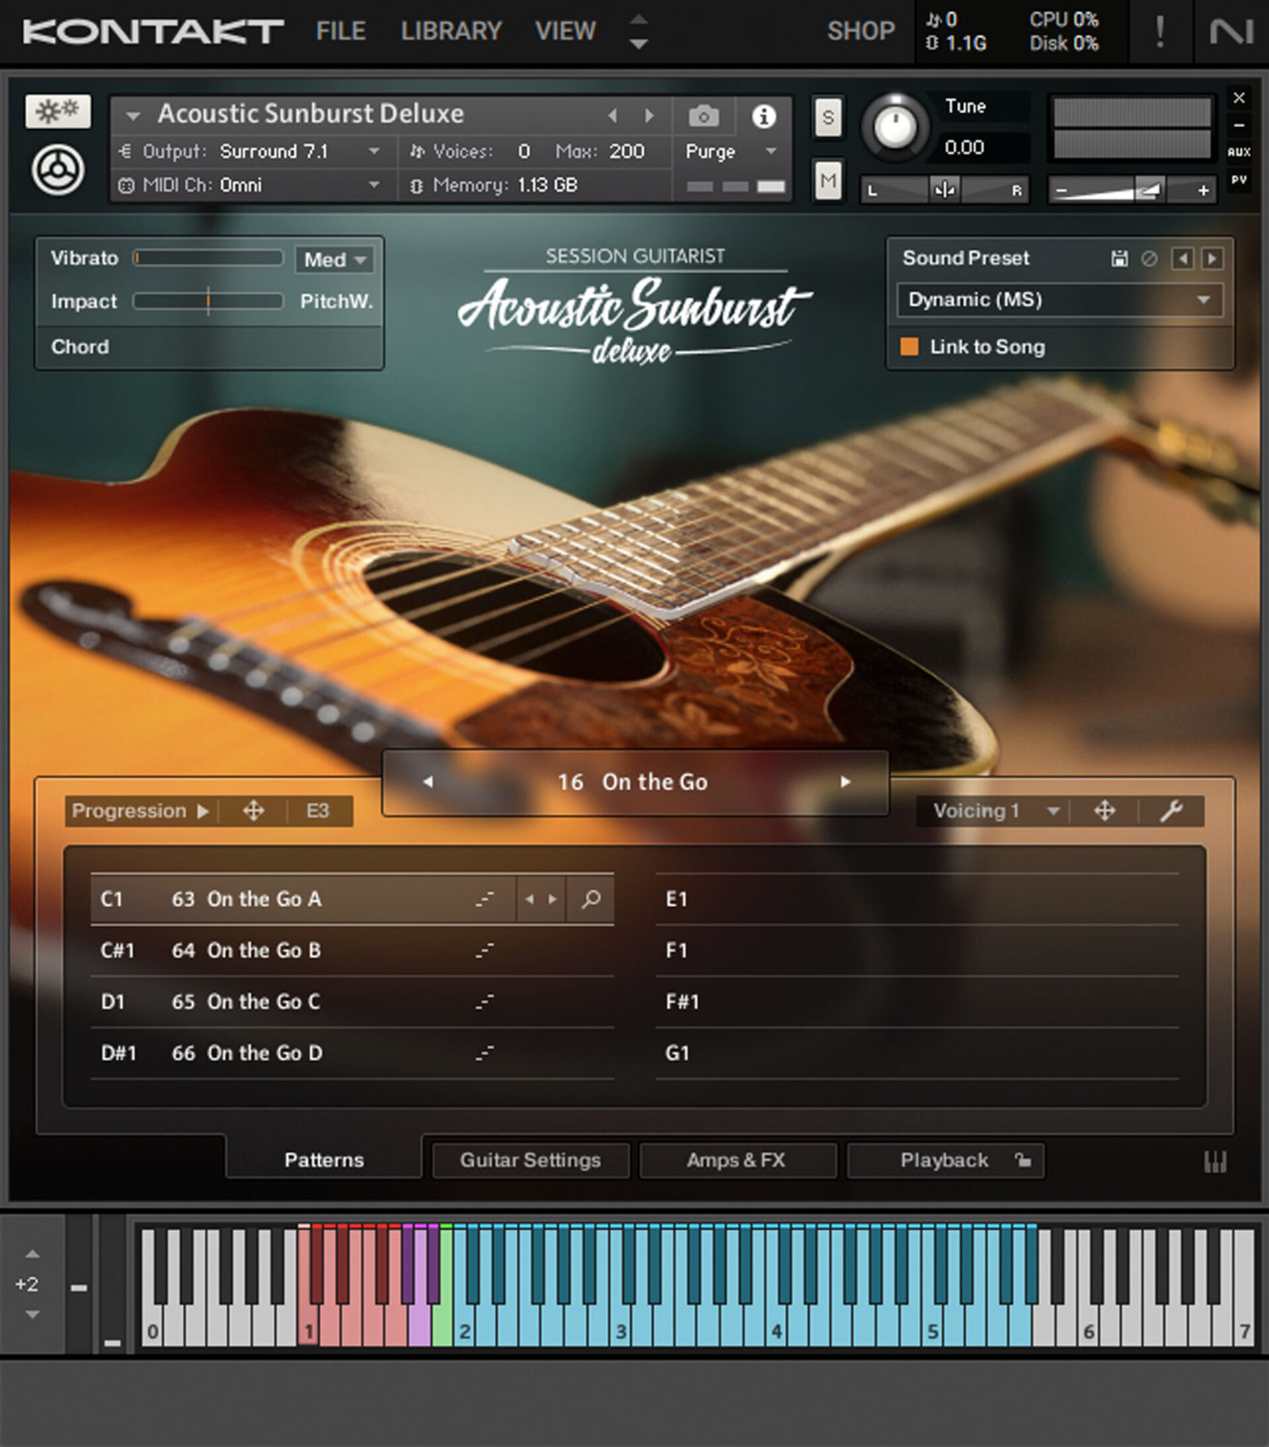
Task: Take a snapshot with the camera icon
Action: coord(703,117)
